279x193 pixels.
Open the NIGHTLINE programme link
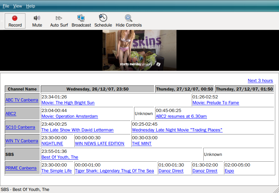point(52,144)
